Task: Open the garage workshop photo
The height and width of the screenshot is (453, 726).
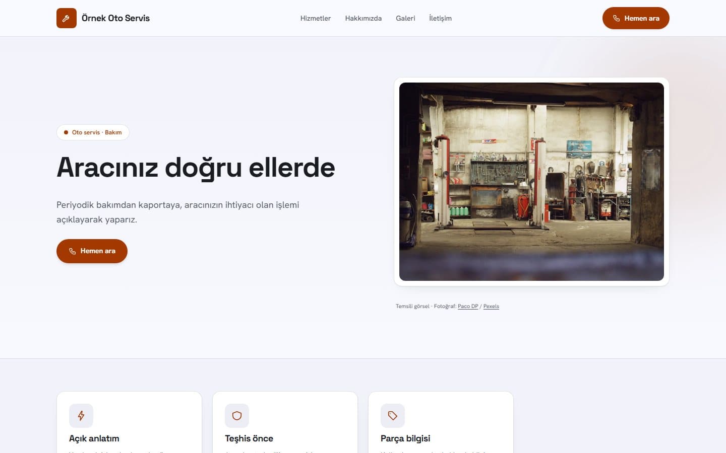Action: point(531,182)
